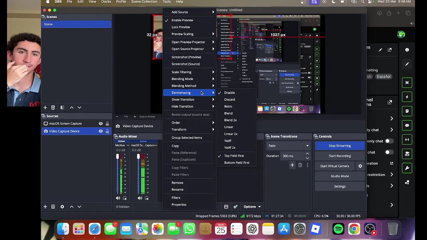Expand the Scale Filtering submenu
This screenshot has height=240, width=427.
tap(189, 72)
